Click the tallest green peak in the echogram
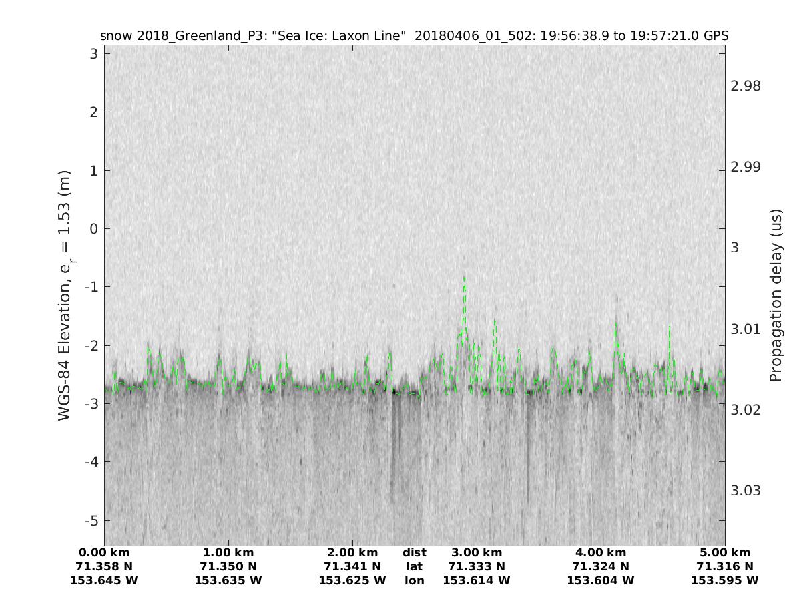 point(464,279)
